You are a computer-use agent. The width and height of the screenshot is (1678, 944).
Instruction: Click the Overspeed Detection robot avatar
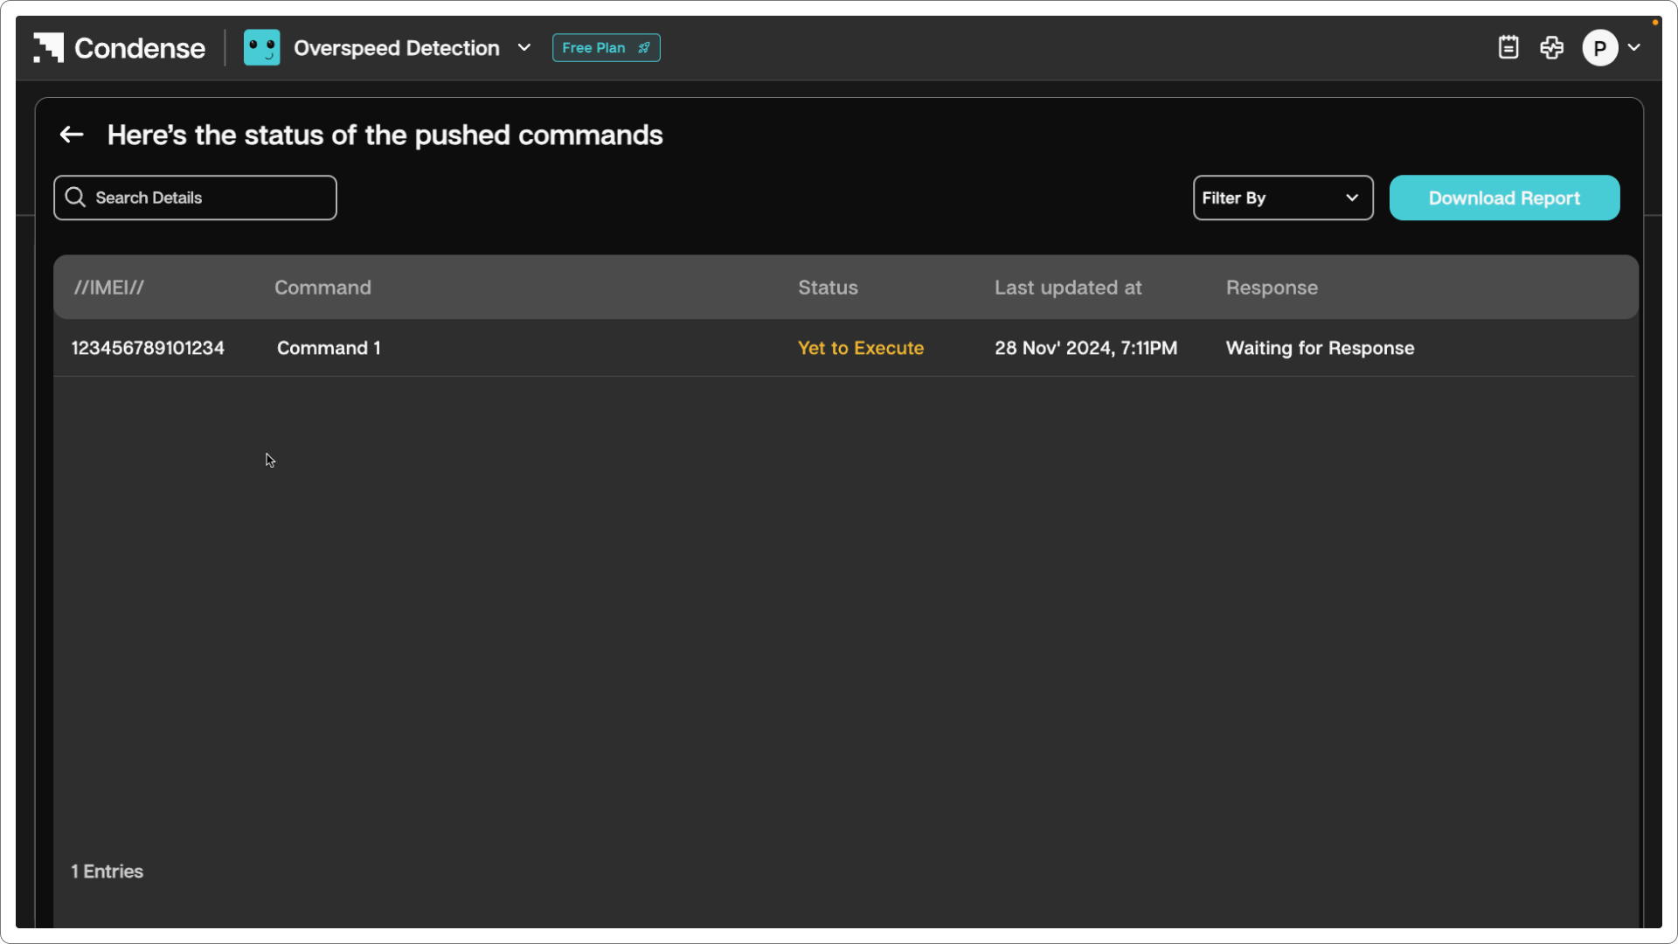(x=261, y=48)
